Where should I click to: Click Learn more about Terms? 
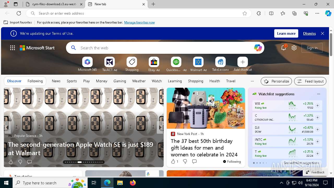click(x=286, y=33)
